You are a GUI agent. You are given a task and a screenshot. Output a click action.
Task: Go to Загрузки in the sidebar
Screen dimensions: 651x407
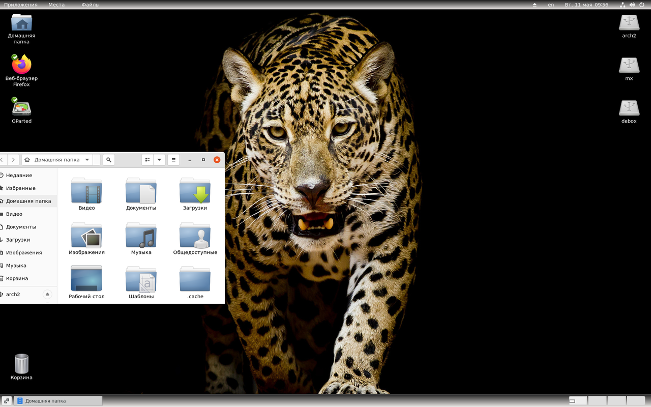(28, 240)
